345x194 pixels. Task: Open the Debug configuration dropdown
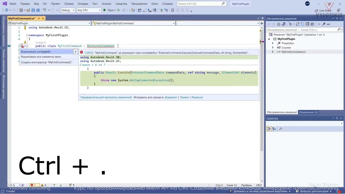tap(68, 10)
